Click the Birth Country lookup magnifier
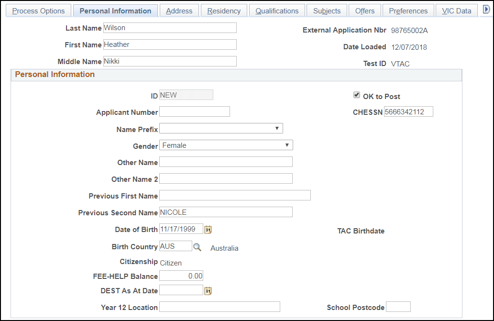This screenshot has width=494, height=321. [x=198, y=248]
